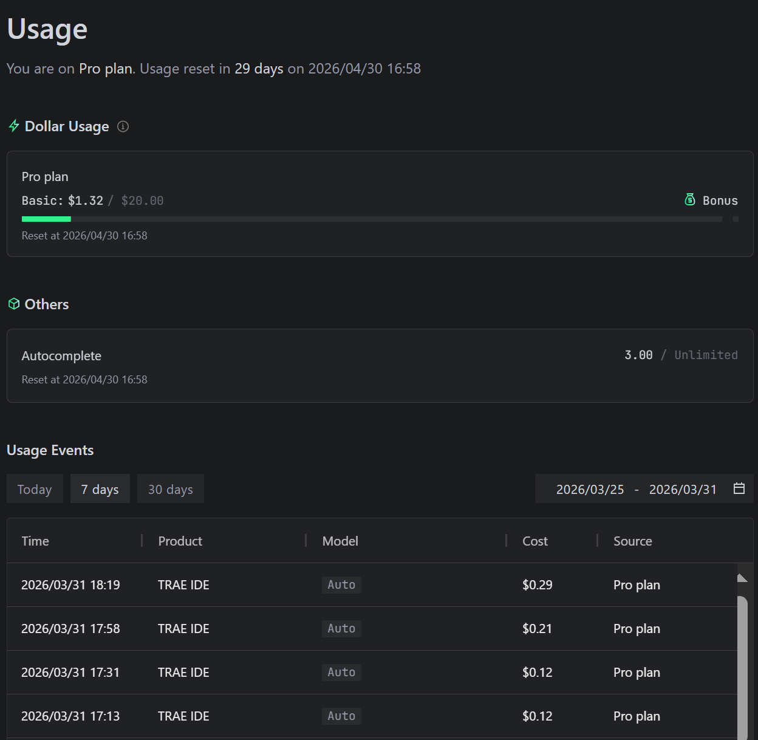758x740 pixels.
Task: Click the $0.12 cost at 17:31
Action: (x=537, y=672)
